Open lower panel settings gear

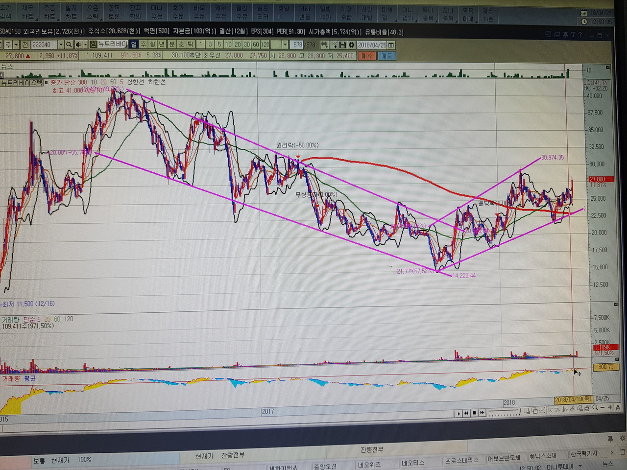[x=623, y=438]
